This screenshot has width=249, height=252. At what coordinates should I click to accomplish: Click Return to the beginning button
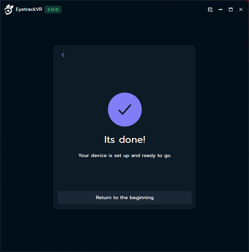125,197
